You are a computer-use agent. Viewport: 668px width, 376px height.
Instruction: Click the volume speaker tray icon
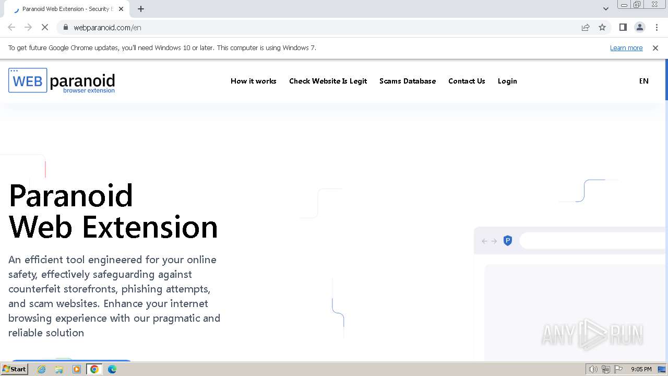tap(593, 369)
